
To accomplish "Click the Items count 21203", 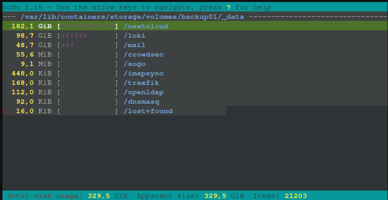I will [296, 196].
